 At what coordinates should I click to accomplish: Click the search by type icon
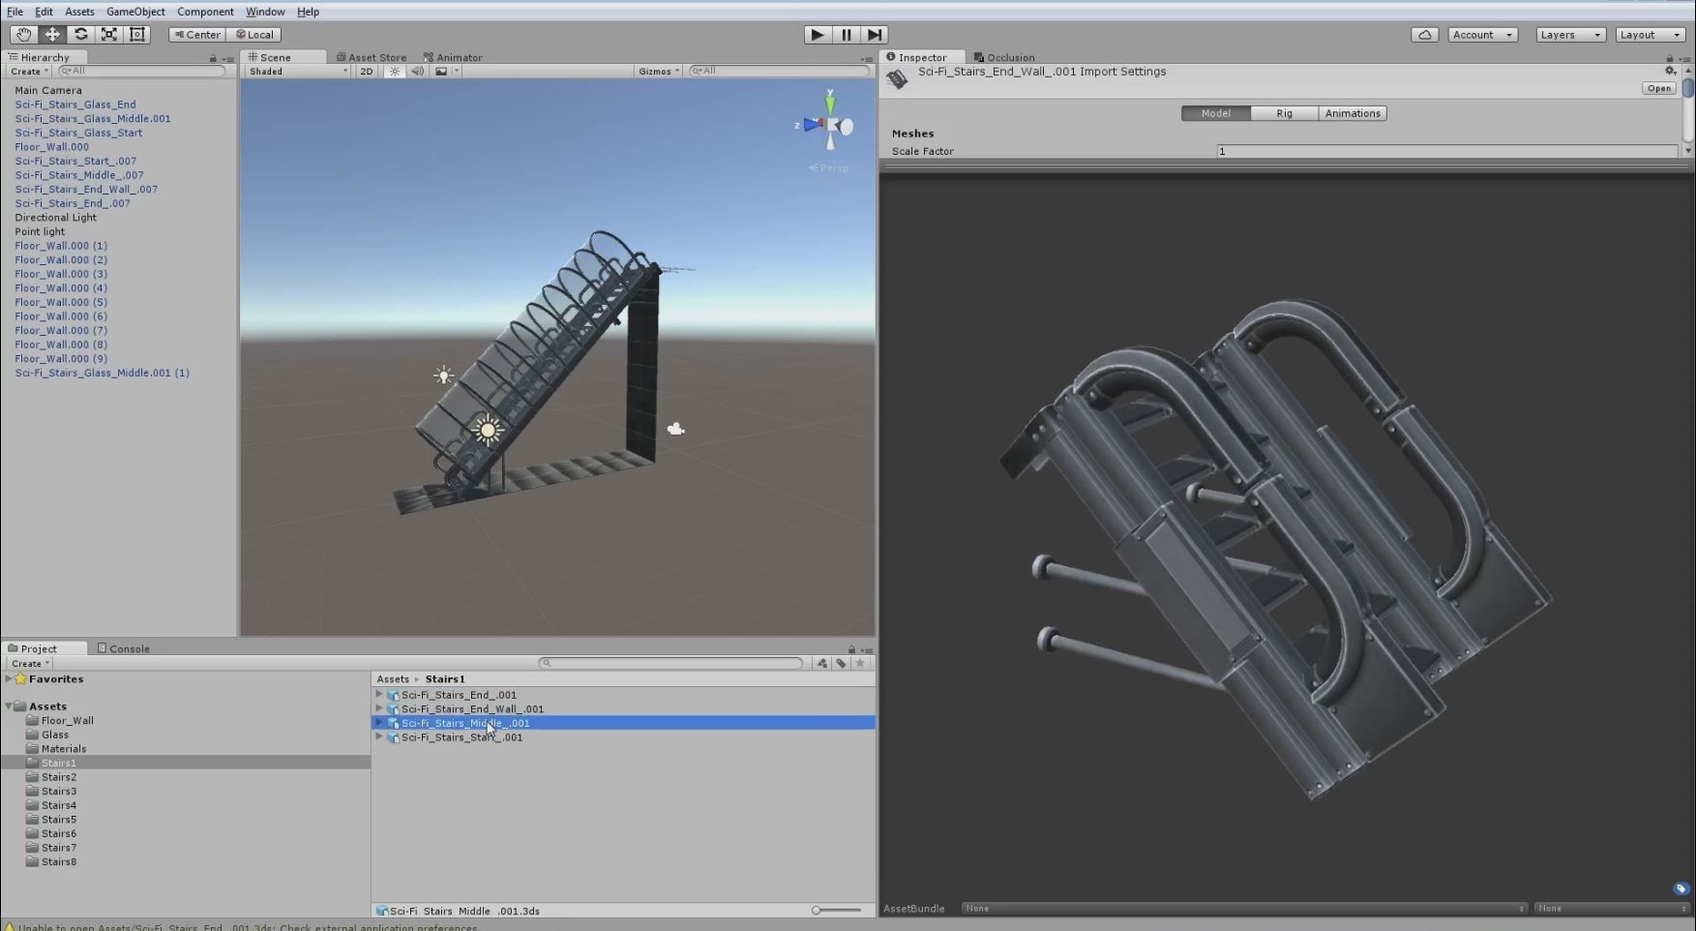(822, 663)
